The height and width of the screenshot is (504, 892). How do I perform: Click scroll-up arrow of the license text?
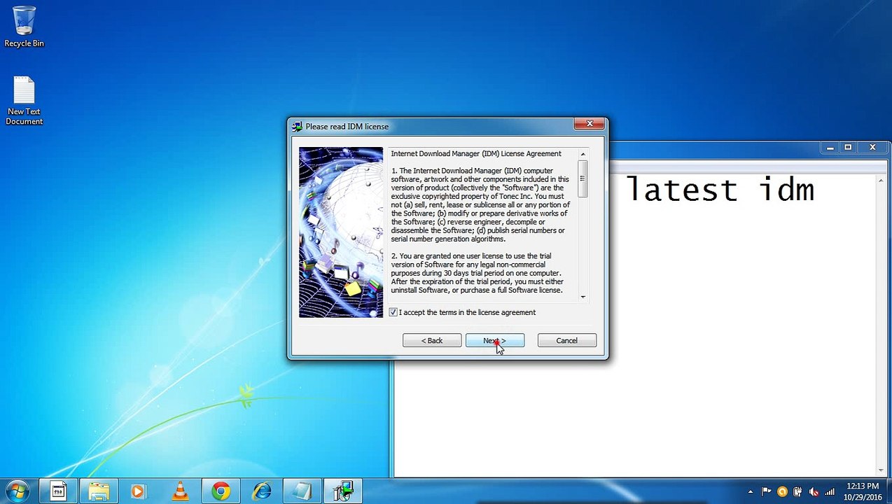583,154
